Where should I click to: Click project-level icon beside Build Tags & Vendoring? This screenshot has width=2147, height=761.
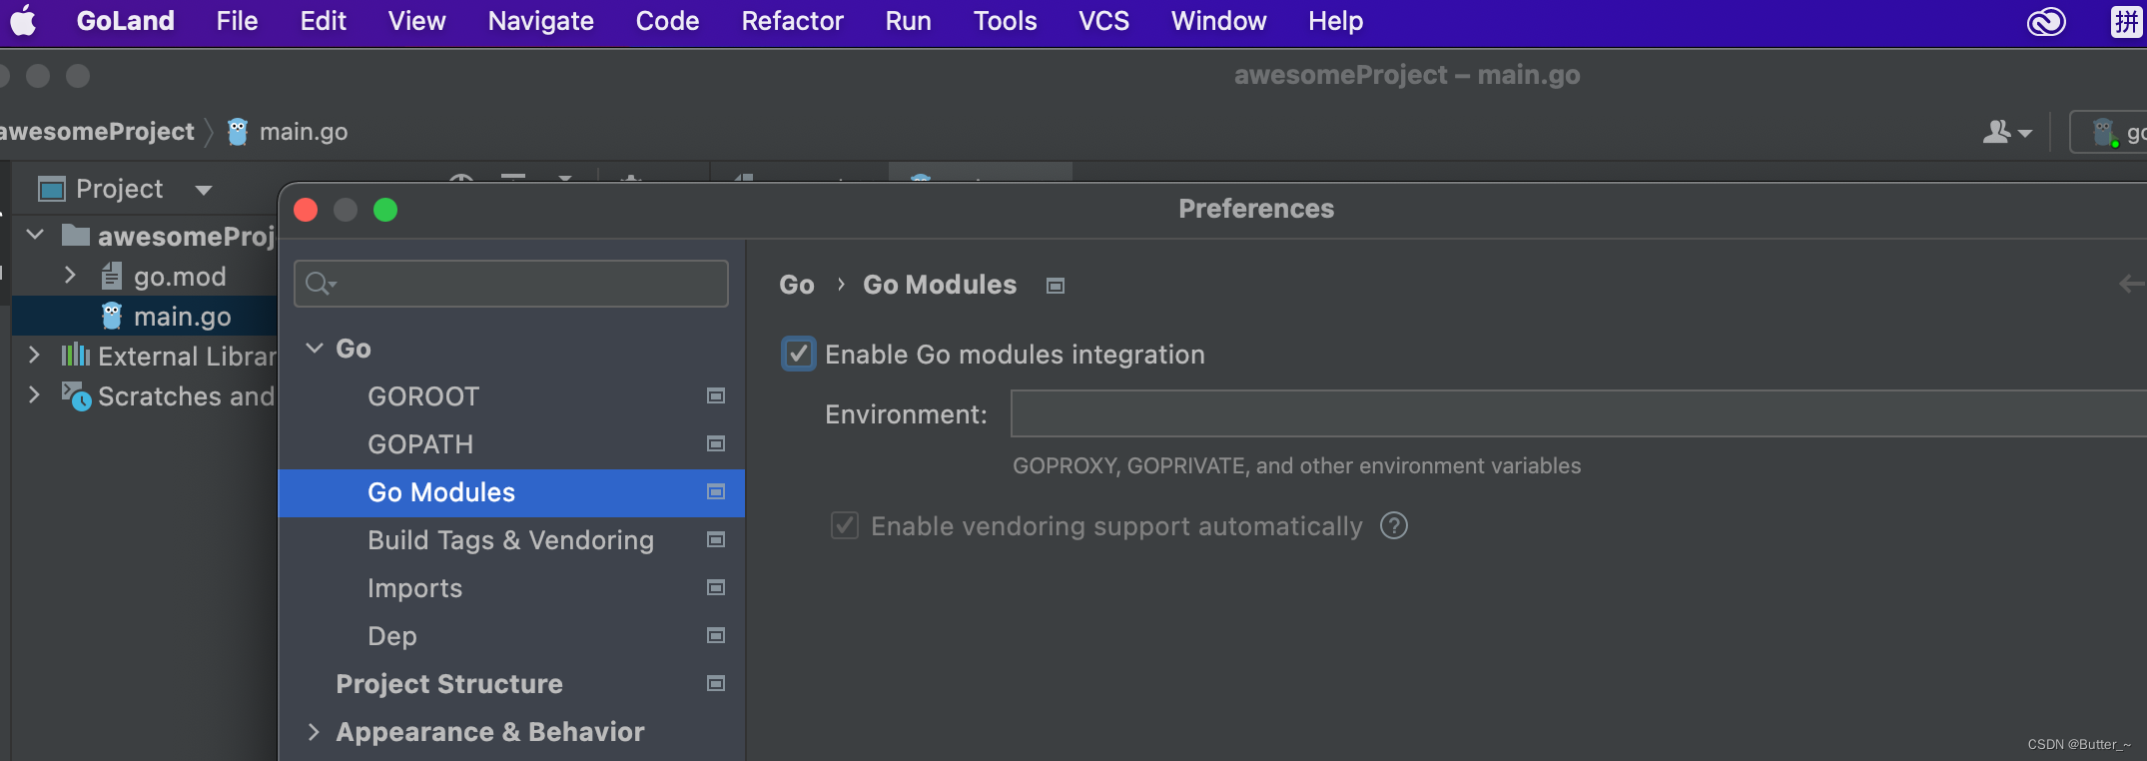coord(716,539)
